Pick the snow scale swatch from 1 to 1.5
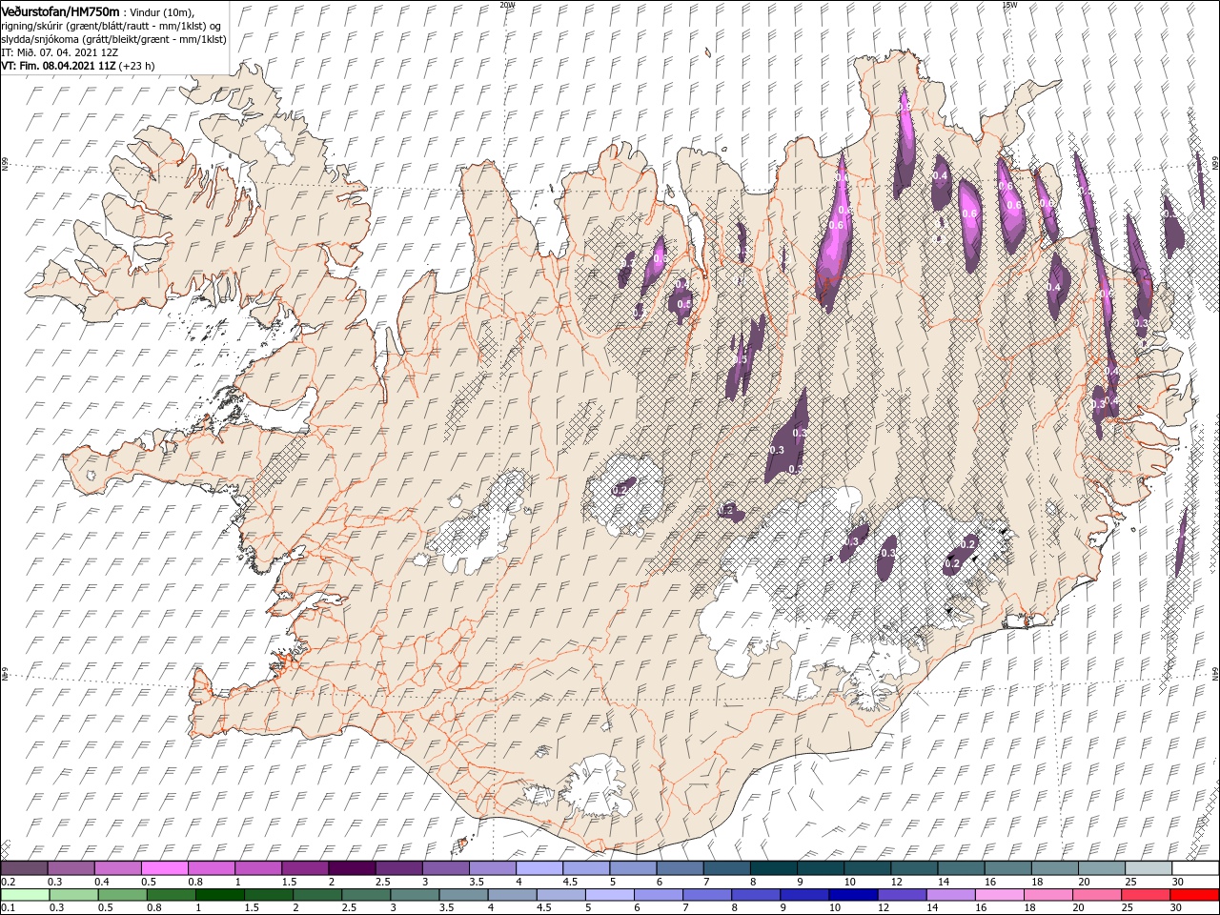Image resolution: width=1220 pixels, height=915 pixels. pos(257,868)
